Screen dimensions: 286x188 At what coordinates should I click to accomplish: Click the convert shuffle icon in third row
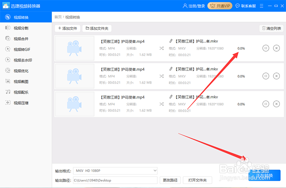click(x=161, y=104)
